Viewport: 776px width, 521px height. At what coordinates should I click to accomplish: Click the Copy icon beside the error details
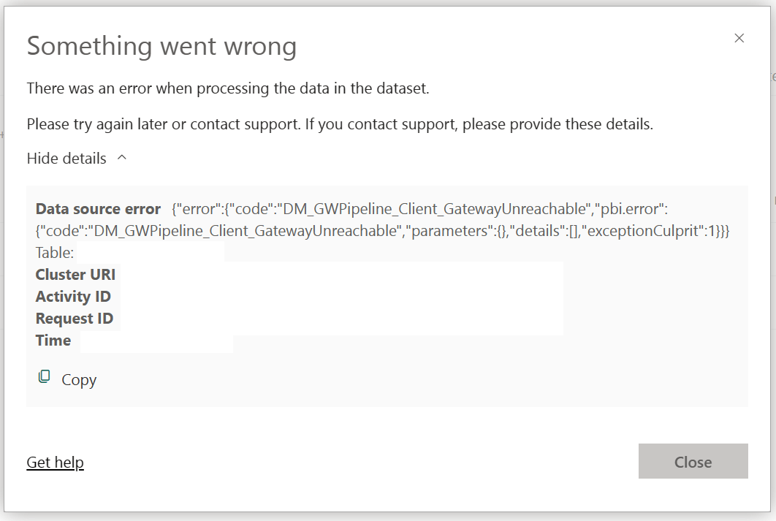pyautogui.click(x=44, y=375)
